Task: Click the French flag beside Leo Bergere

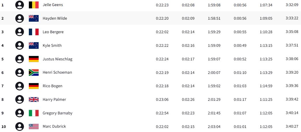Action: (34, 32)
